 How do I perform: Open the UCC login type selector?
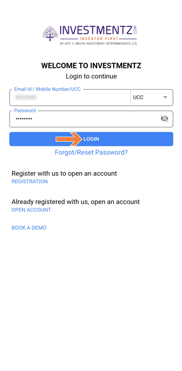[x=152, y=98]
